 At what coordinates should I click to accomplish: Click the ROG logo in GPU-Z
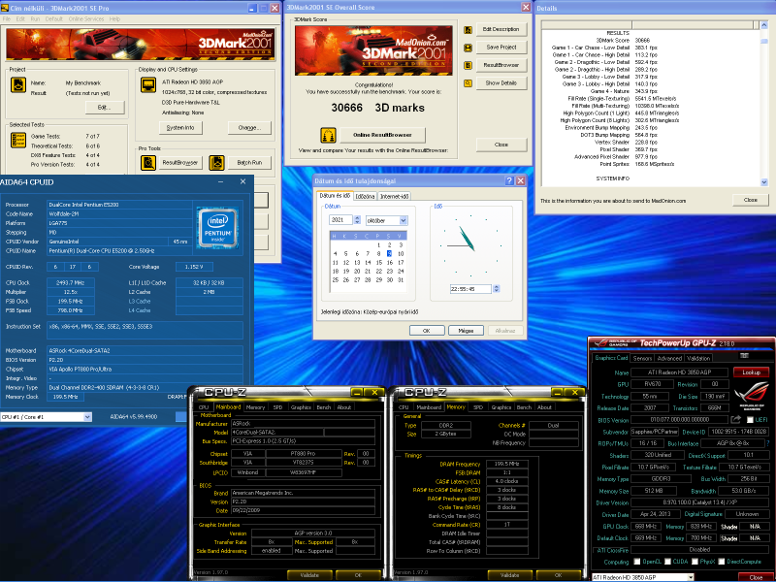pyautogui.click(x=752, y=395)
